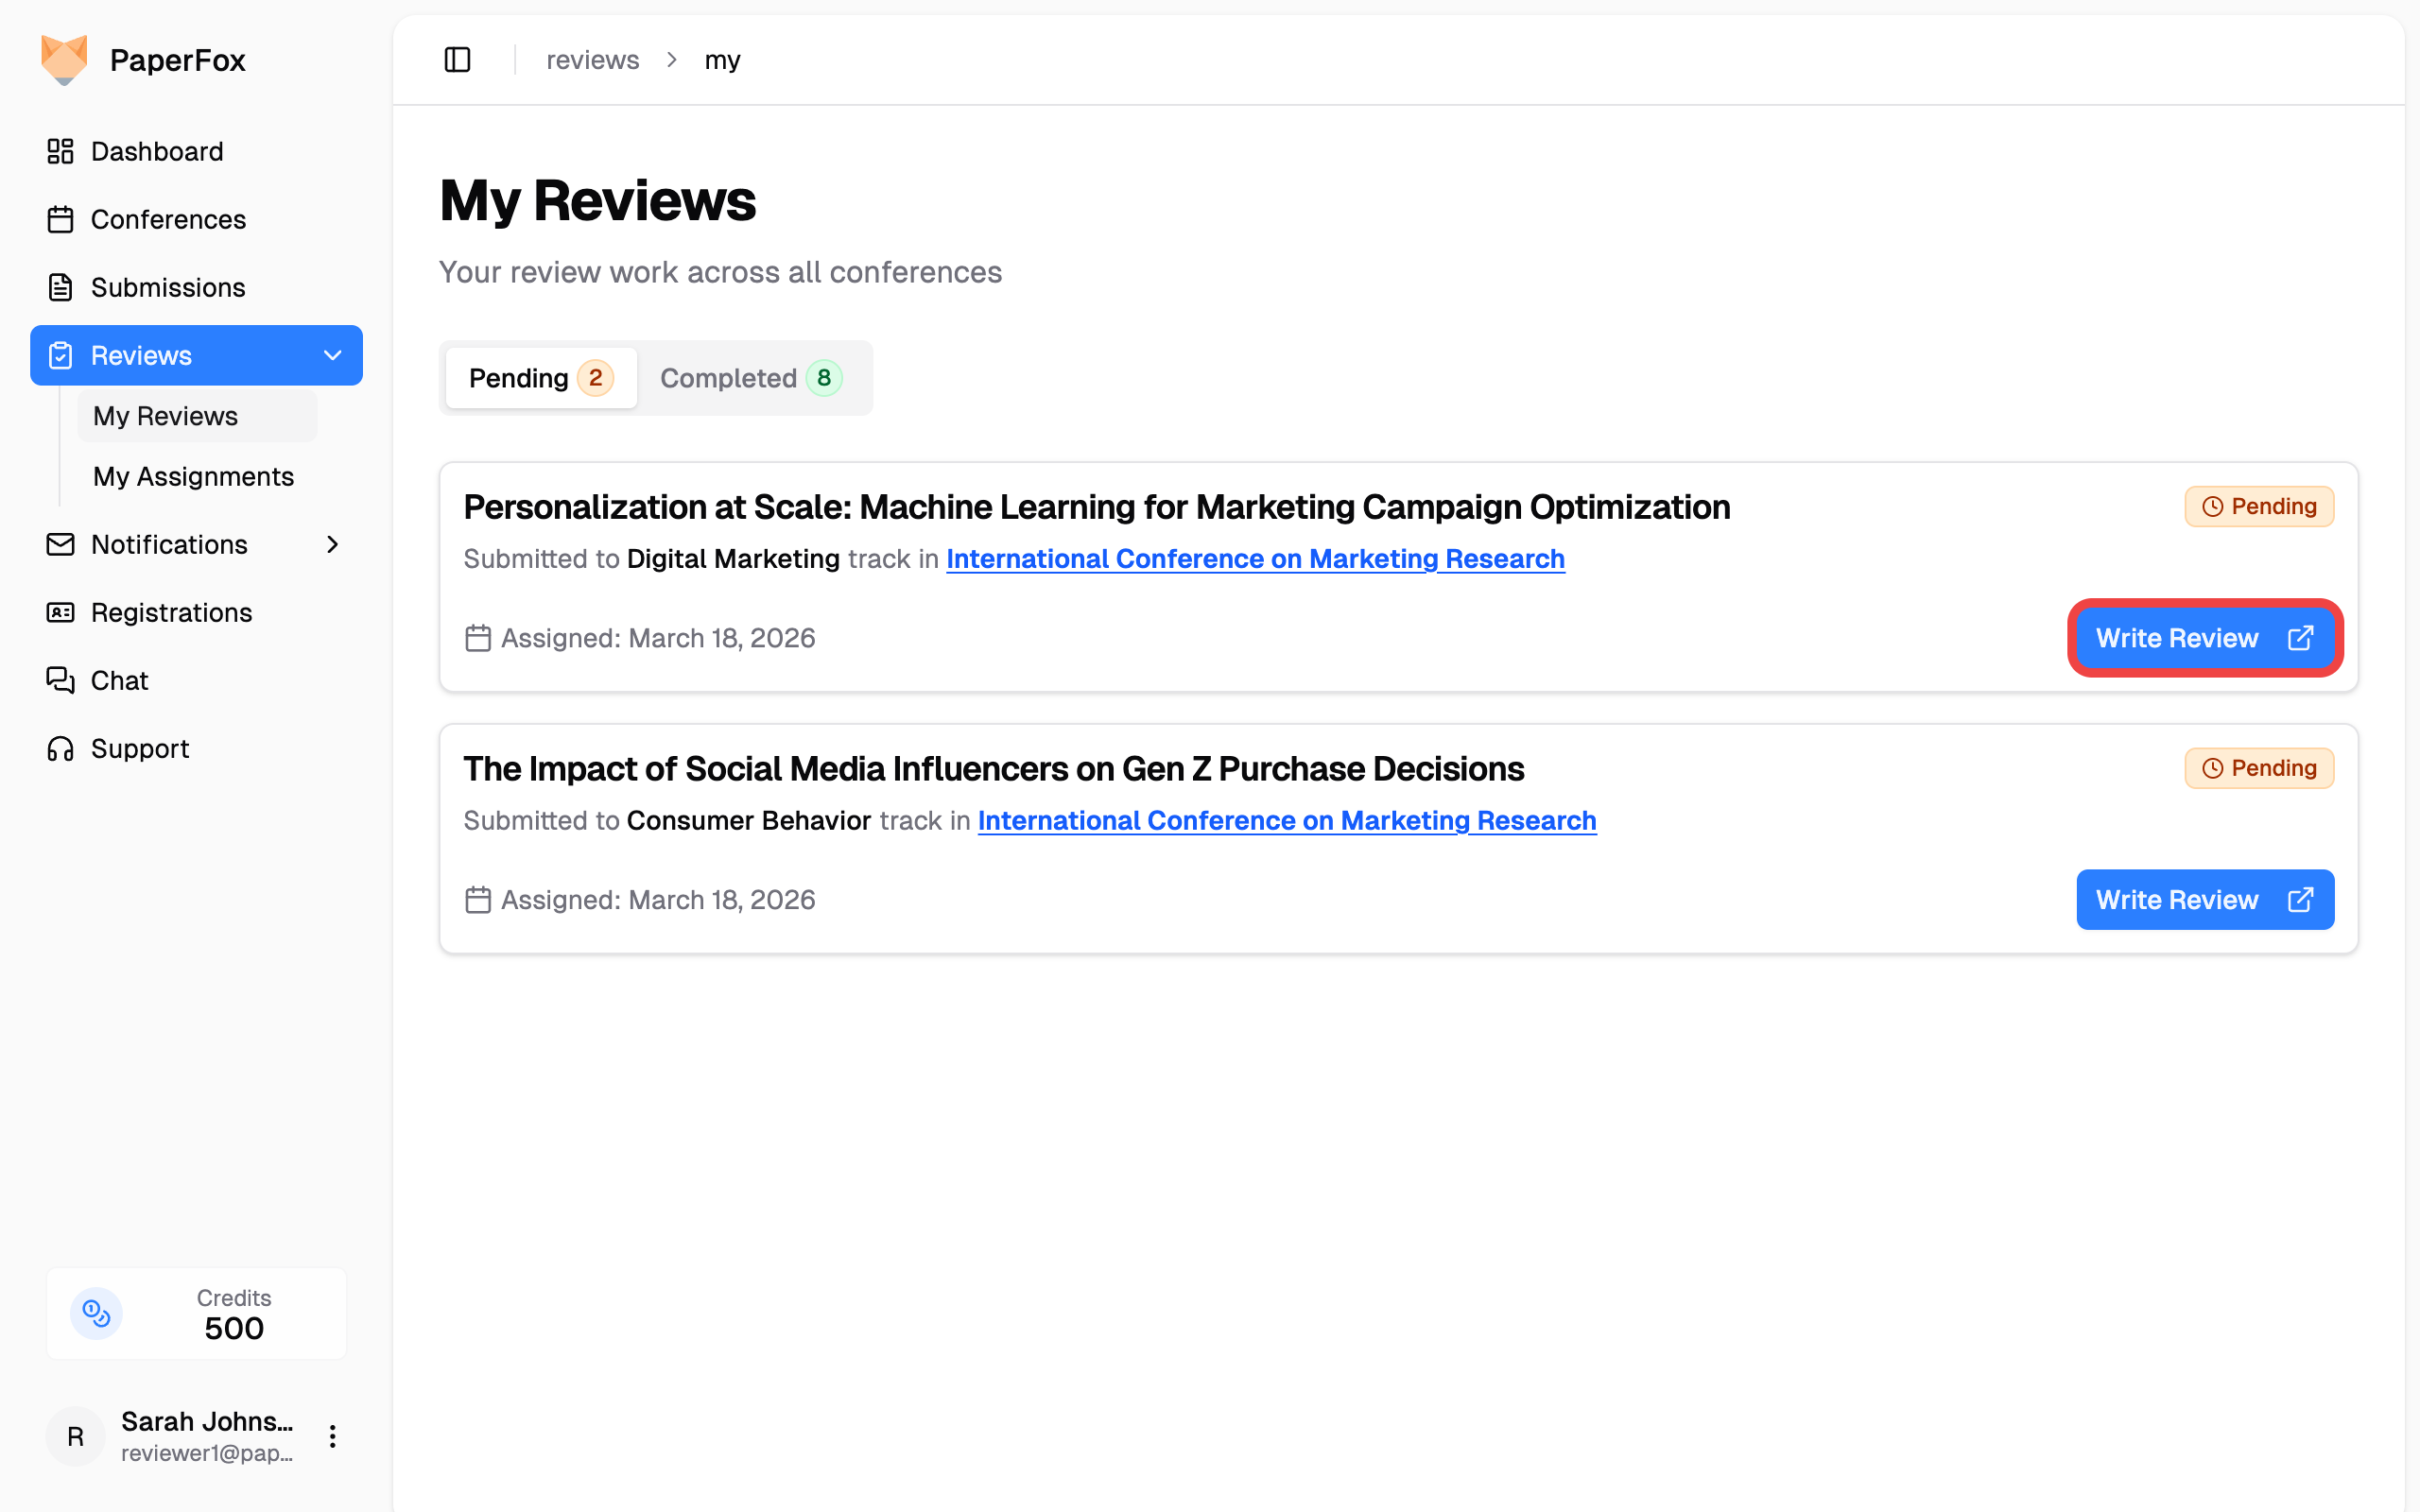Screen dimensions: 2420x1512
Task: Open My Assignments in sidebar
Action: tap(193, 476)
